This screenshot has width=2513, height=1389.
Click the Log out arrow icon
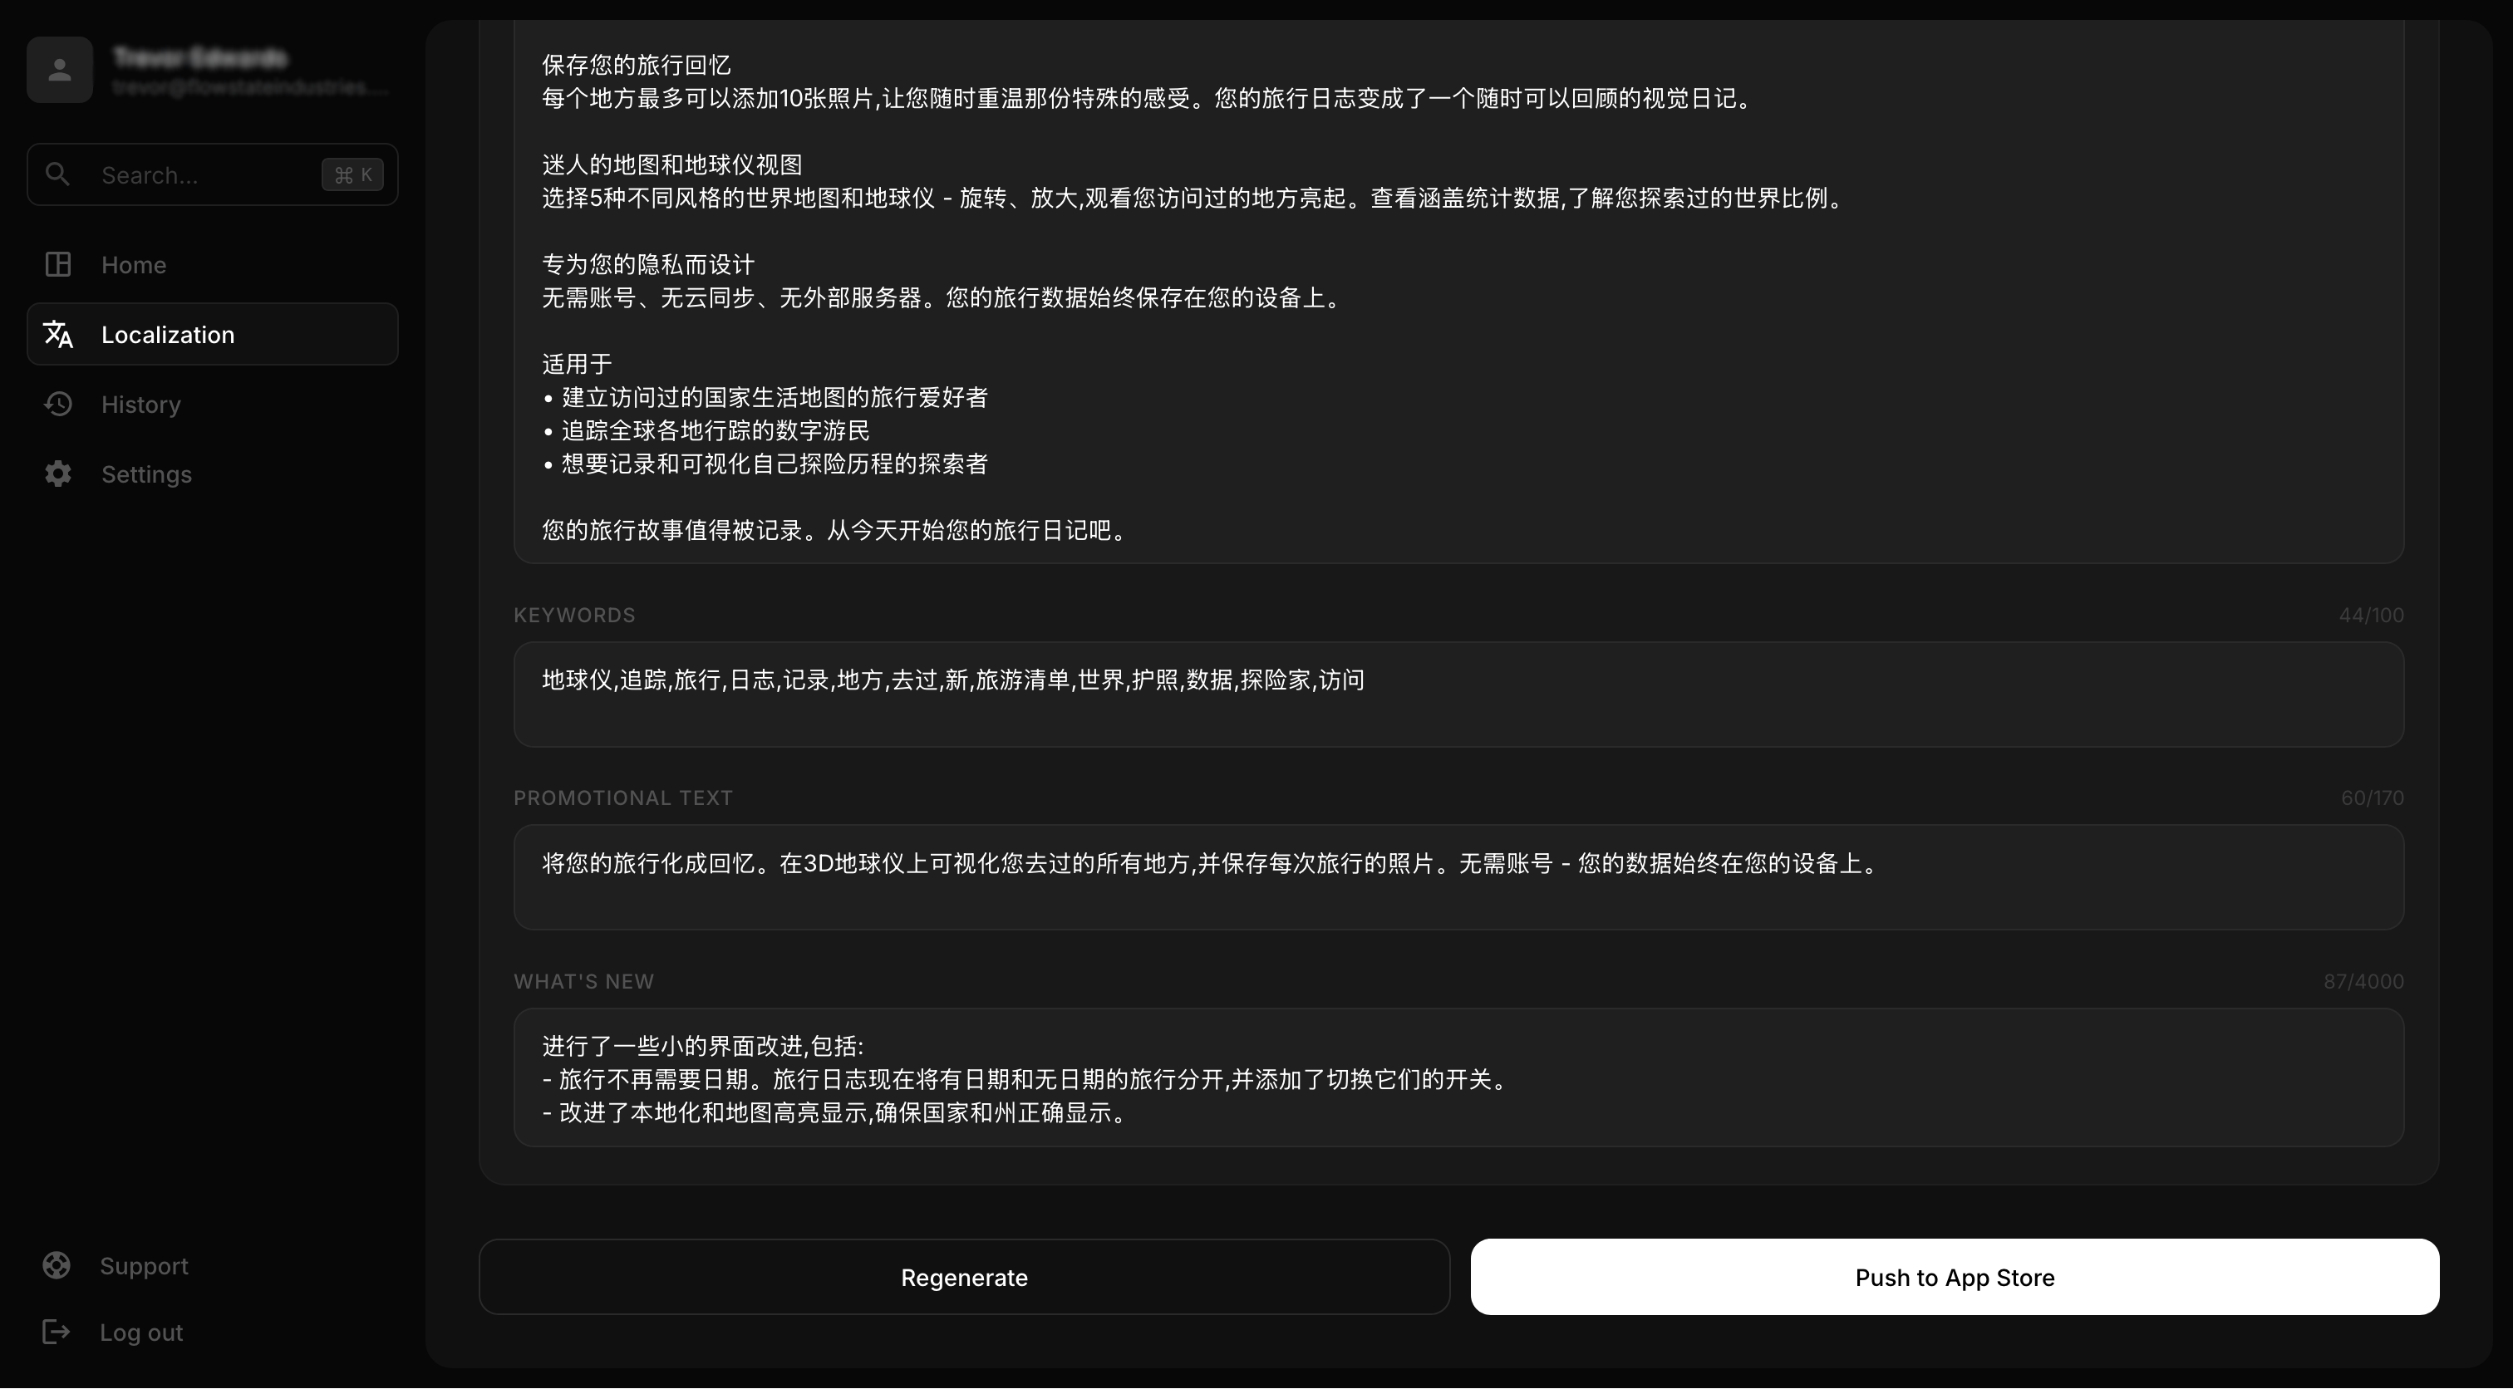click(57, 1332)
